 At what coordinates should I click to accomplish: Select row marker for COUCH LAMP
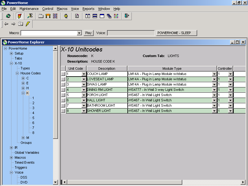[x=63, y=74]
